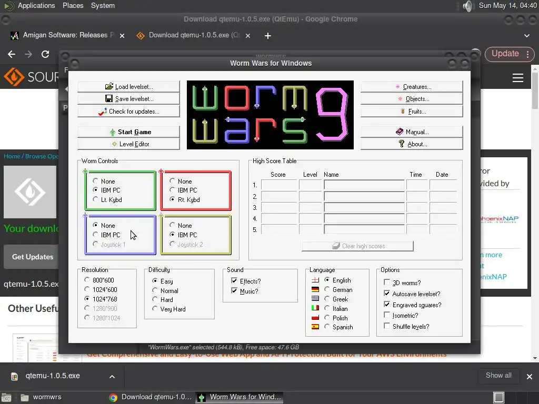
Task: Click the Worm Wars 9 logo image
Action: pyautogui.click(x=270, y=115)
